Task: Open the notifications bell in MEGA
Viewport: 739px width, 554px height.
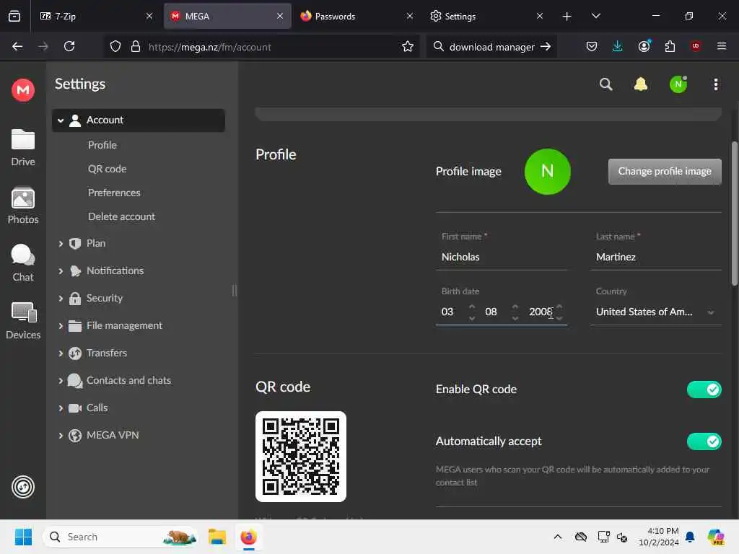Action: [x=641, y=85]
